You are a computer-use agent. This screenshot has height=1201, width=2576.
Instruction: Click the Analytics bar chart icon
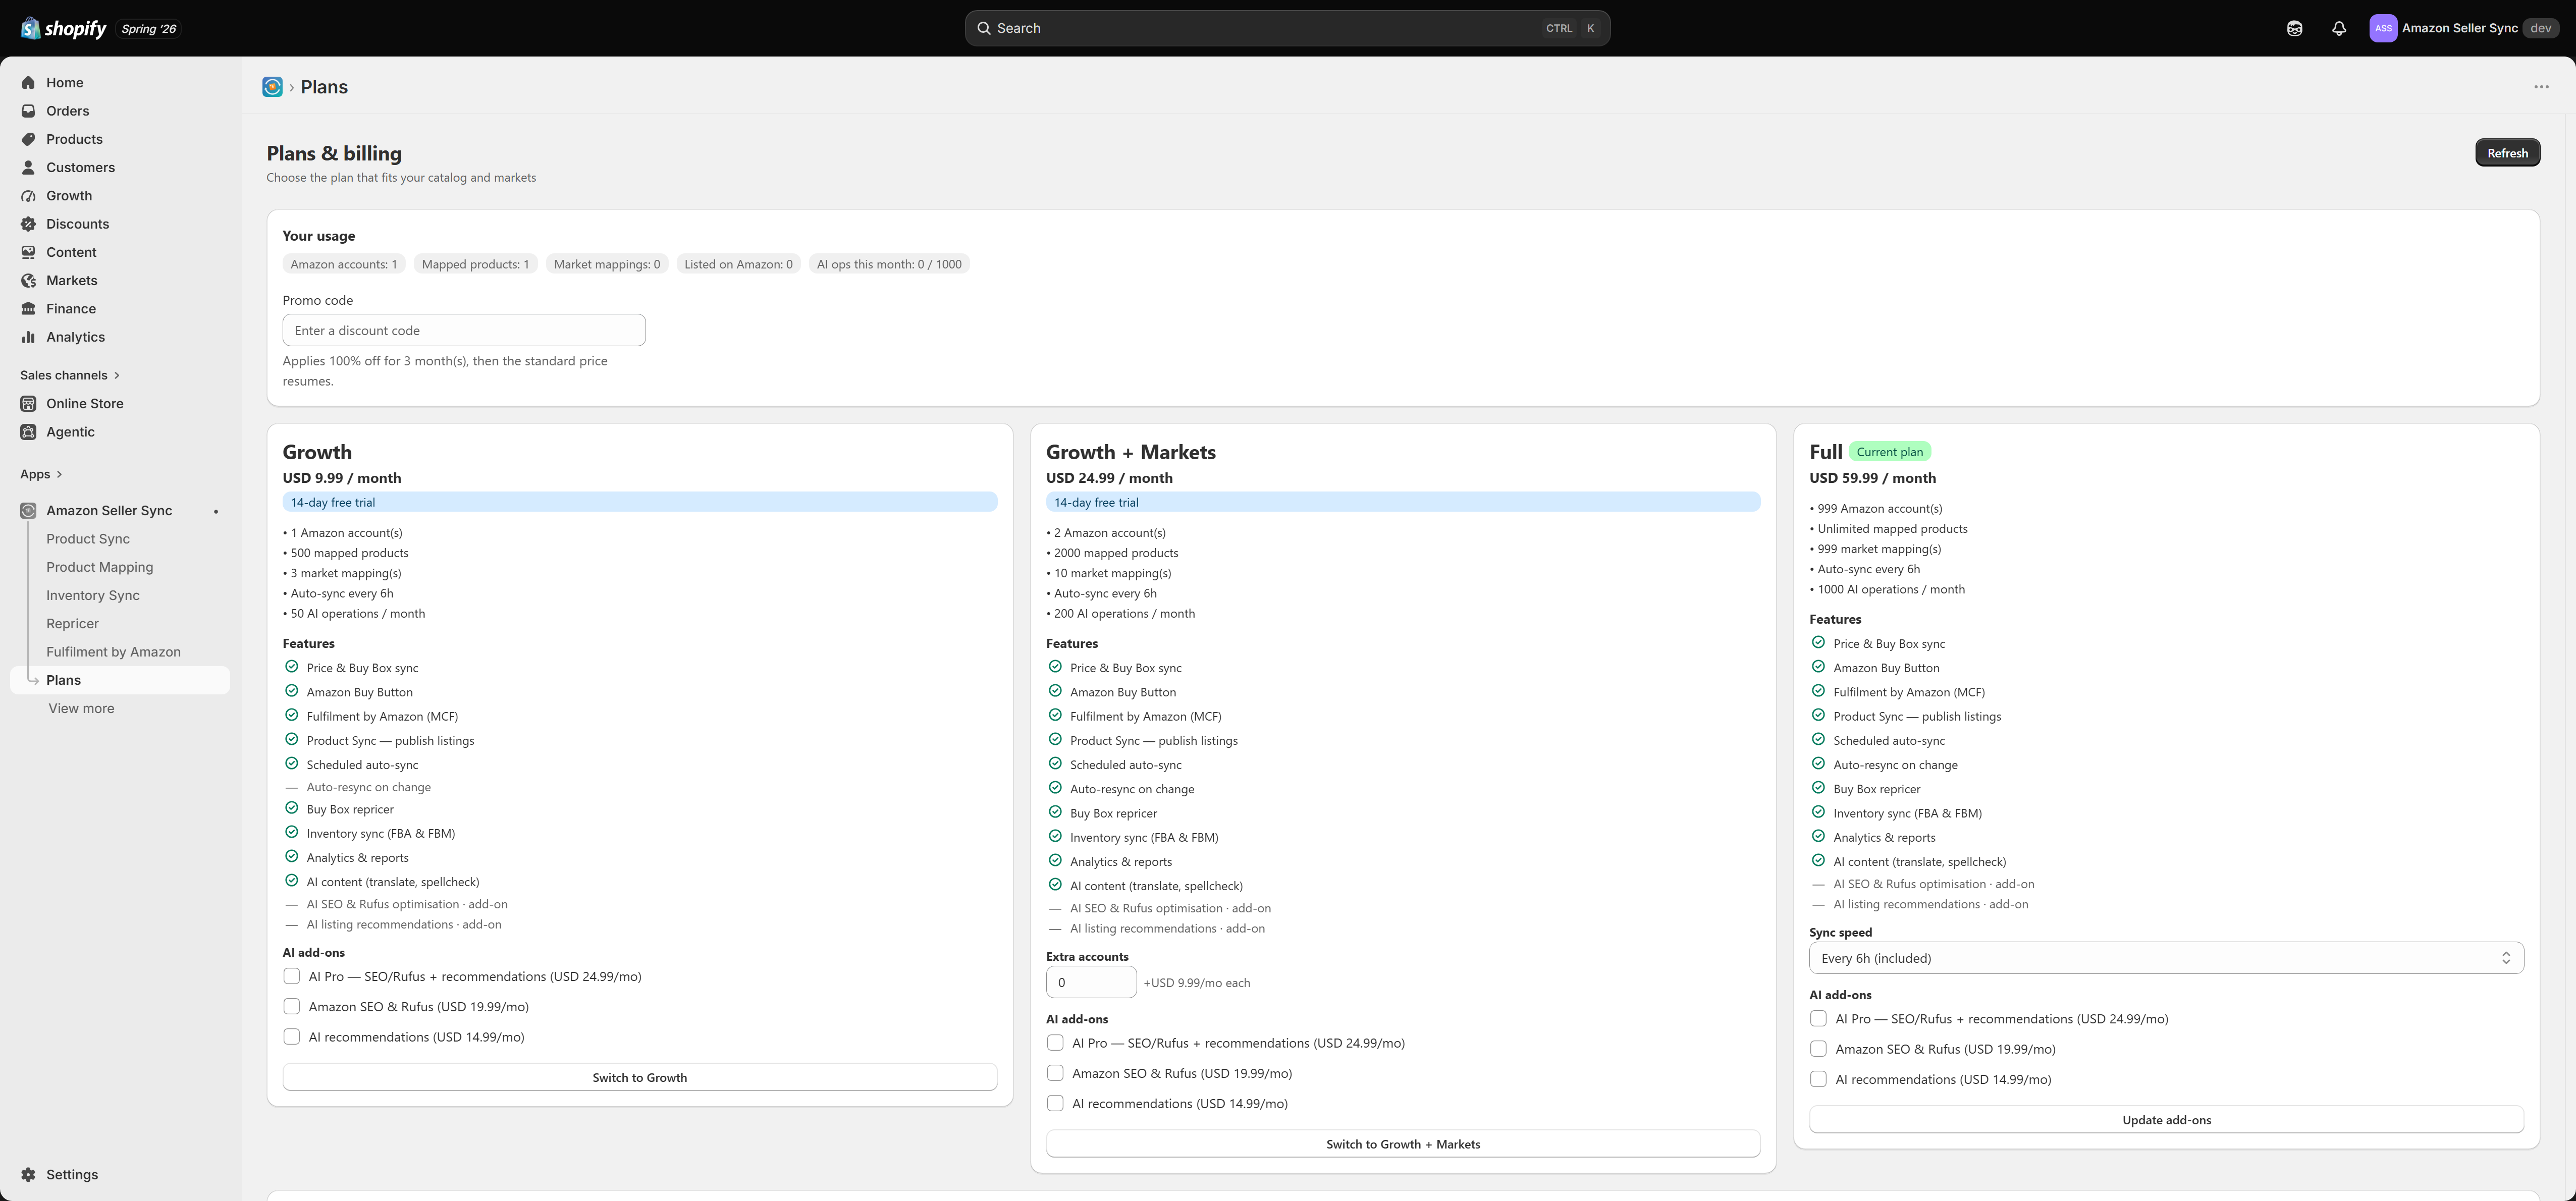[x=28, y=337]
